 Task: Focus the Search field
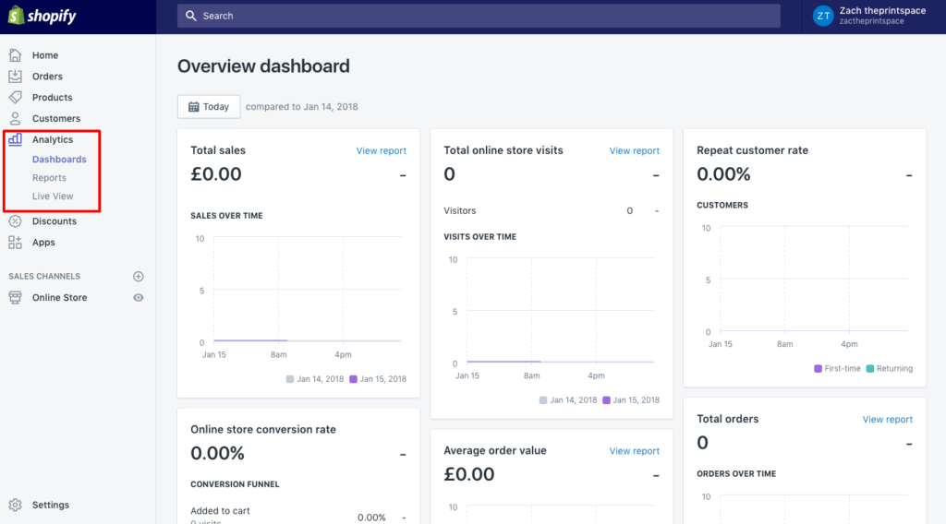479,16
